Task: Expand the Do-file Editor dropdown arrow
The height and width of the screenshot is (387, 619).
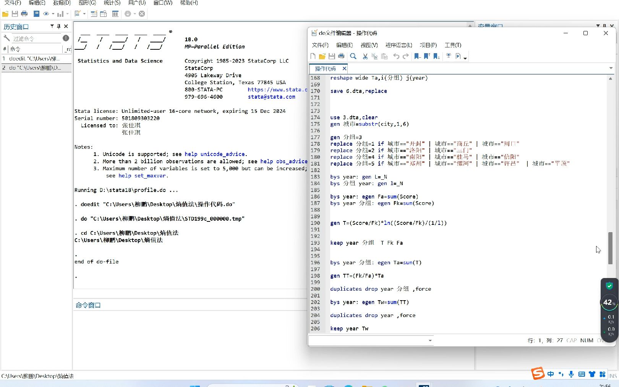Action: click(84, 14)
